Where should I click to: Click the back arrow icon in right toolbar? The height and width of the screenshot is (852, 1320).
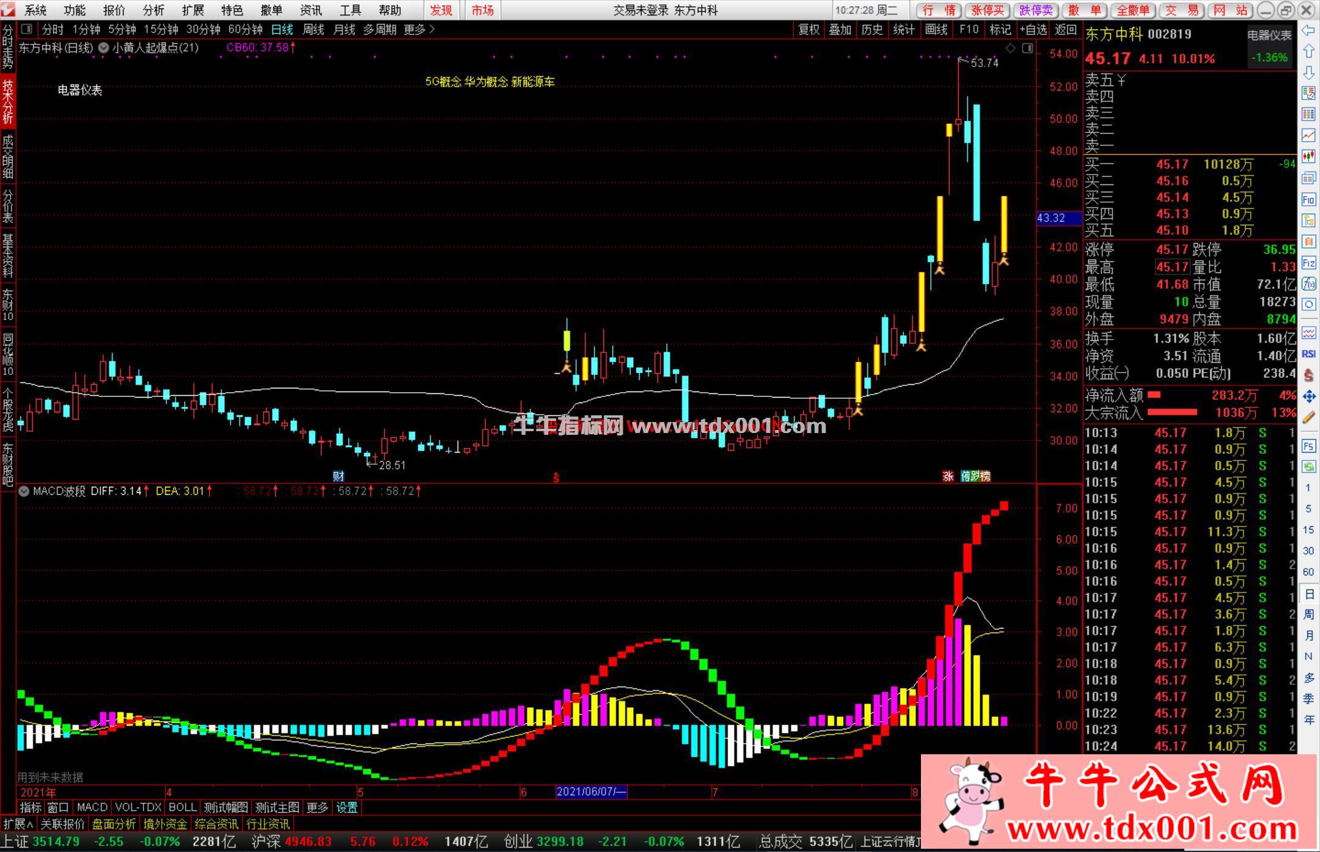[x=1308, y=30]
